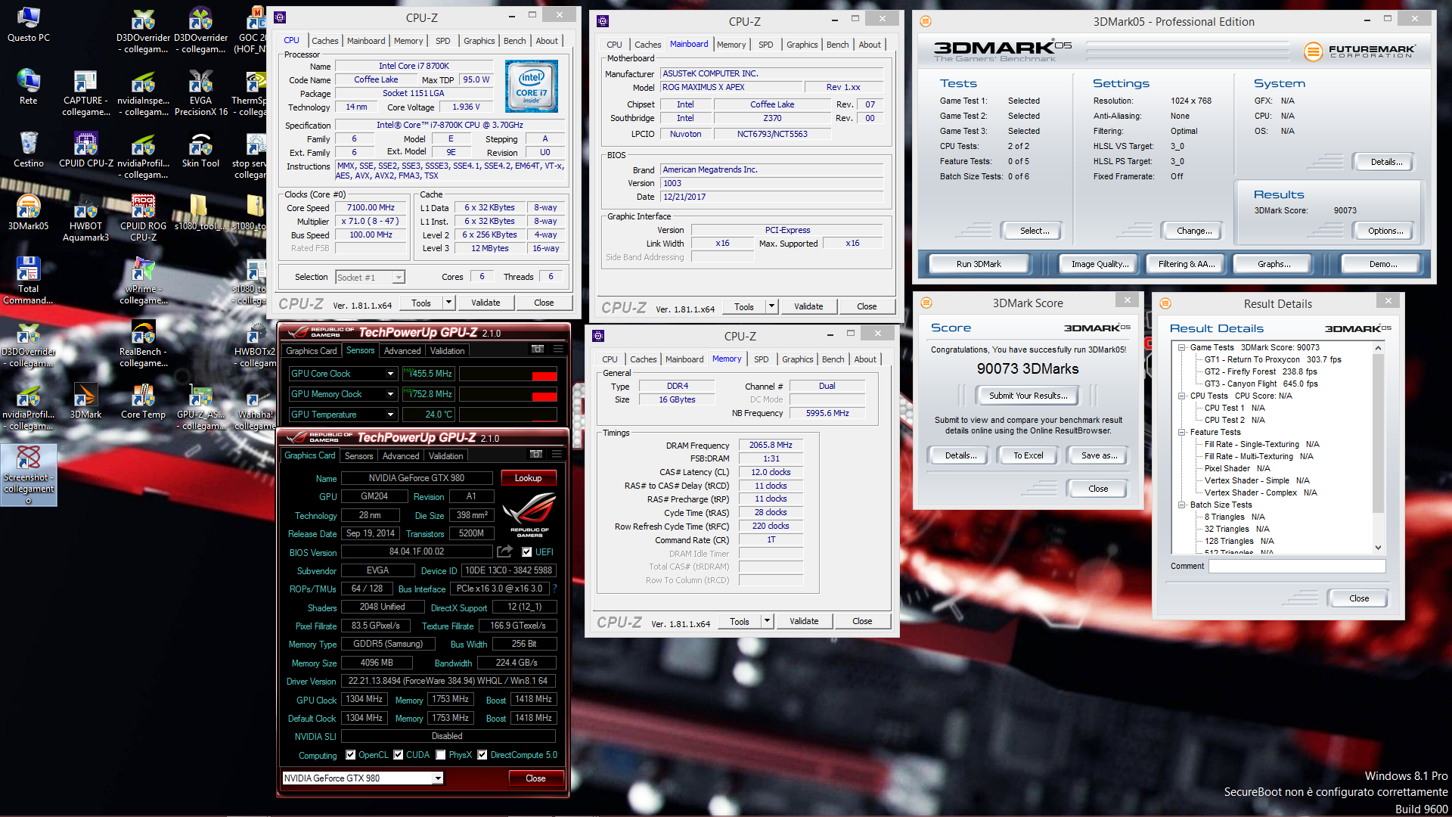Select the wPrime desktop shortcut

pos(143,281)
